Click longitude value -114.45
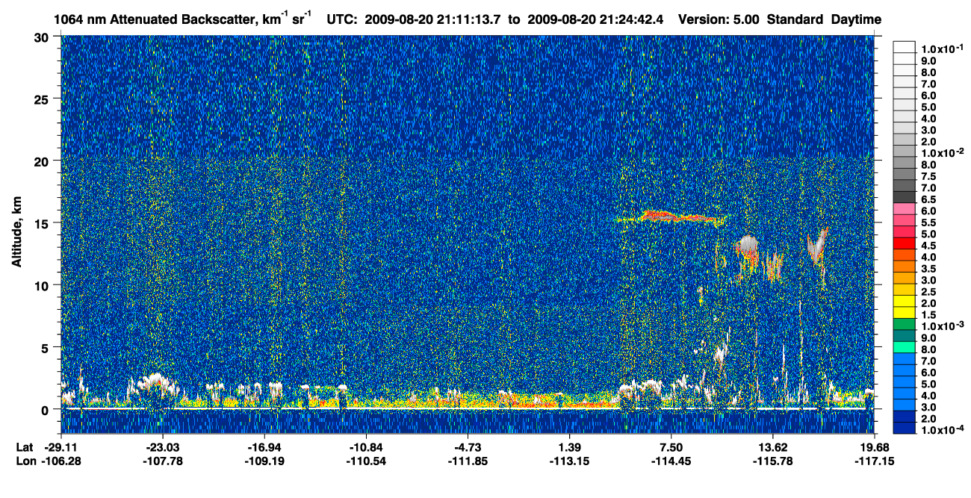This screenshot has height=498, width=971. [671, 461]
